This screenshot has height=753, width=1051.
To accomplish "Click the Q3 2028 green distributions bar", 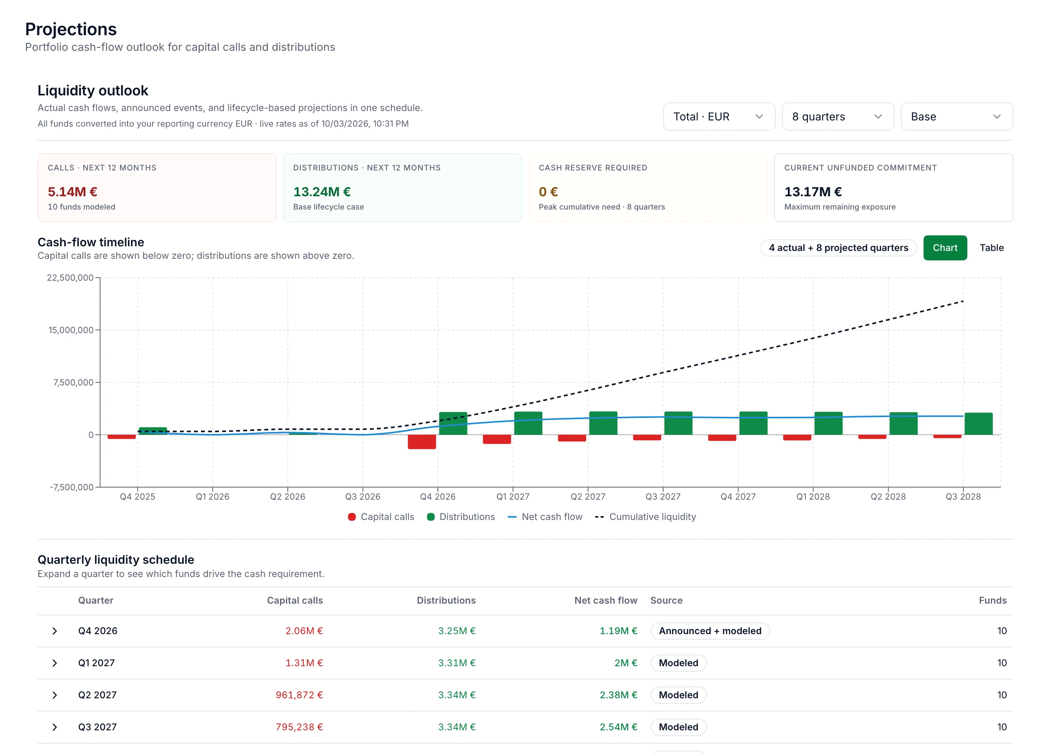I will [979, 423].
